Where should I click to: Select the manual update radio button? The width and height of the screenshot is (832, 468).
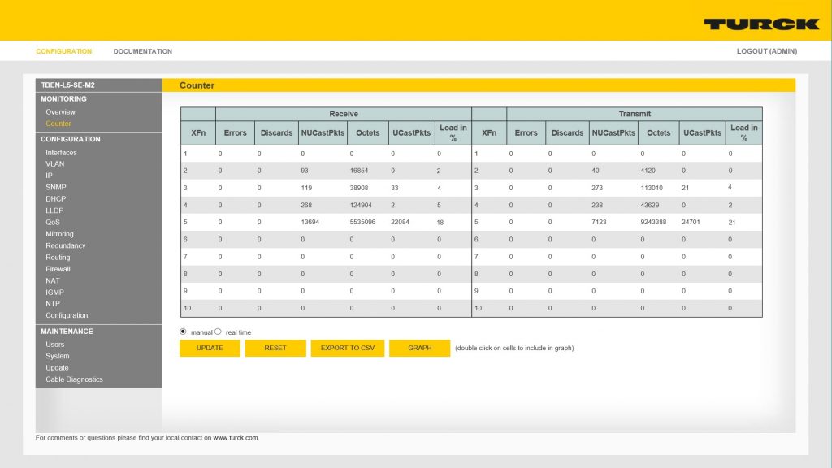[183, 331]
